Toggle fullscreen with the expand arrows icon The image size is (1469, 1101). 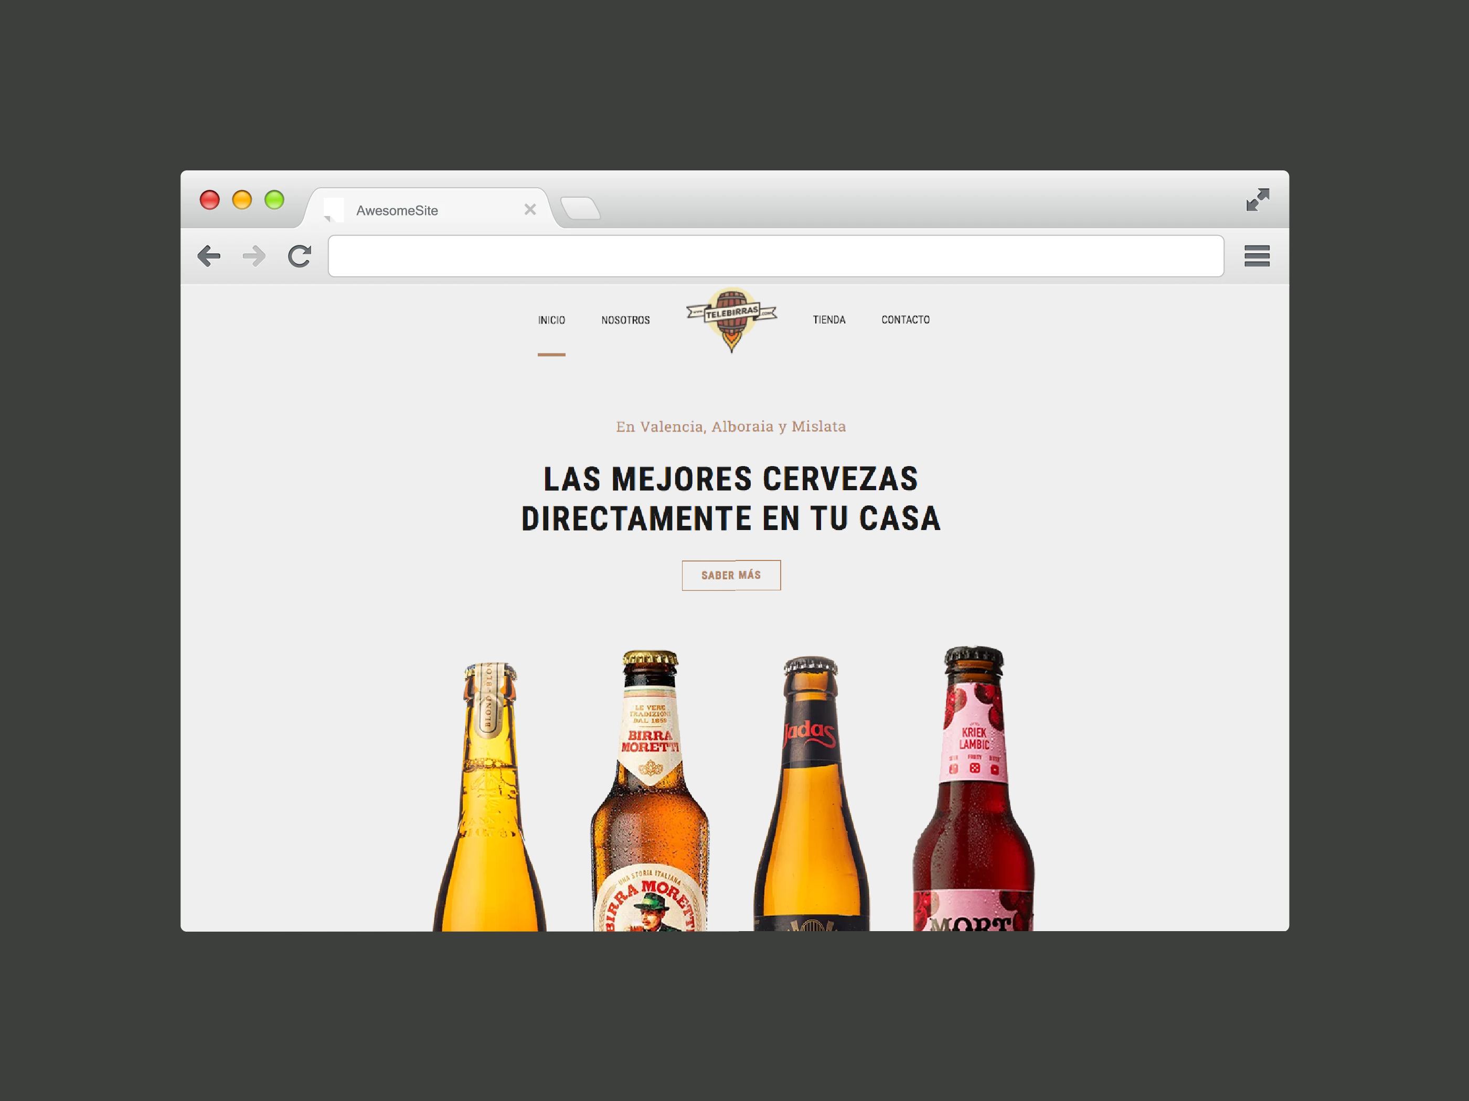(x=1257, y=200)
